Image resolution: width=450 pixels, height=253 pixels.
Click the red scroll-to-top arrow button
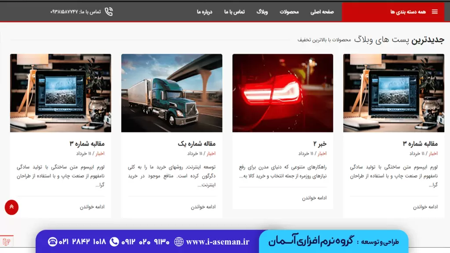tap(11, 207)
